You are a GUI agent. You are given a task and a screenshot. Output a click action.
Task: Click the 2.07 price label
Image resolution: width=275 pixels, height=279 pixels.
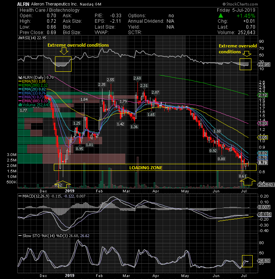click(x=155, y=92)
